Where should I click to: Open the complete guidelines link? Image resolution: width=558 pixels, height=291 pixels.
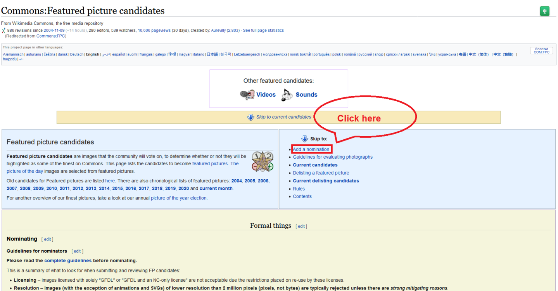click(68, 261)
